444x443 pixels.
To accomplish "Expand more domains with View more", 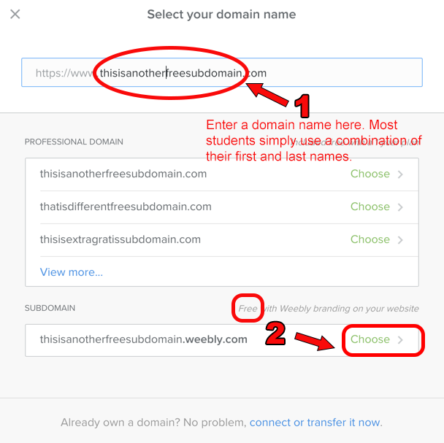I will (x=72, y=272).
